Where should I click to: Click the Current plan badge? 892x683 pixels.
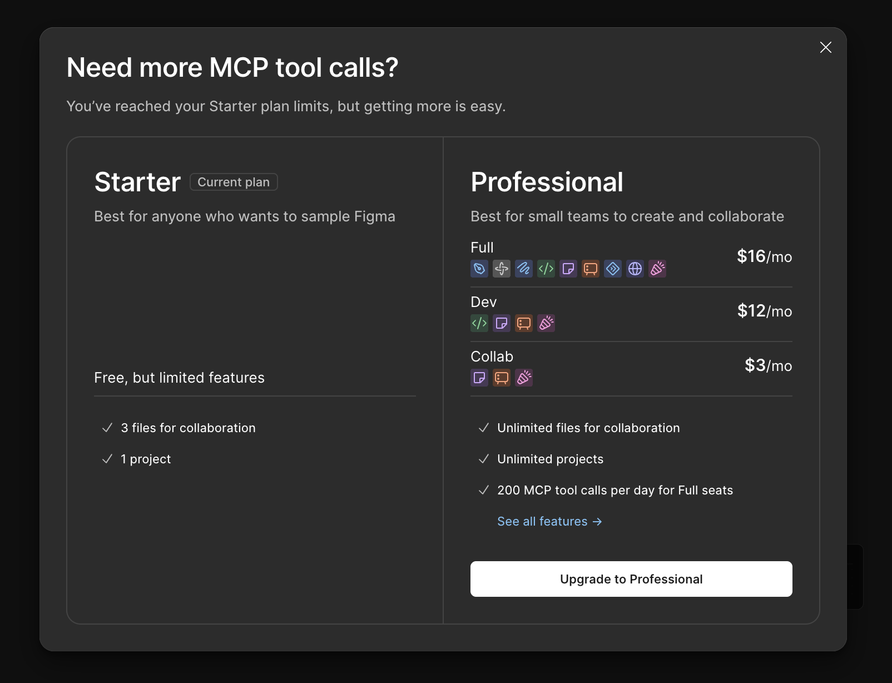tap(234, 182)
